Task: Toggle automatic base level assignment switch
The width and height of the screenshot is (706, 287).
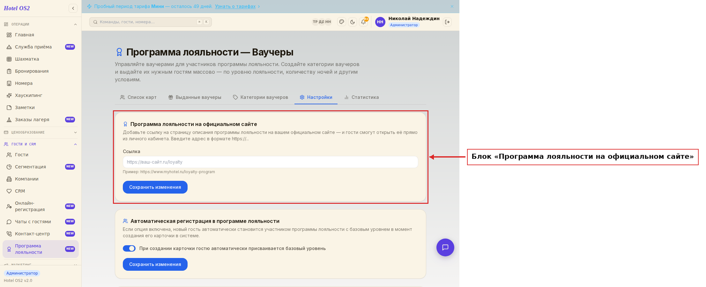Action: 129,248
